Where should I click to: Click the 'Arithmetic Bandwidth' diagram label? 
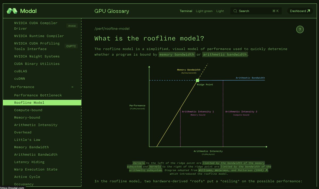(x=250, y=78)
